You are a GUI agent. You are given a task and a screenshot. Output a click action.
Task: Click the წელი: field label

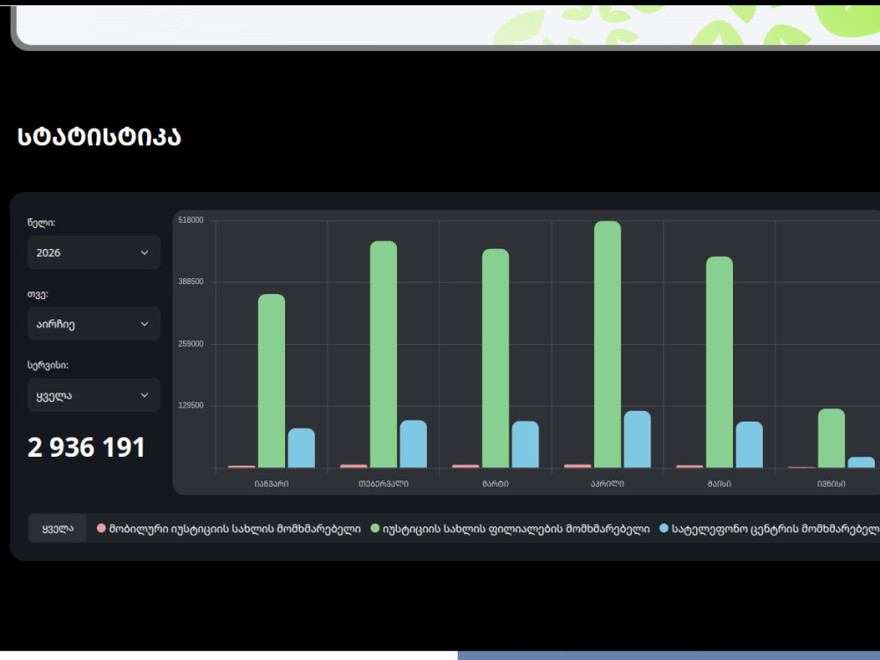[41, 223]
